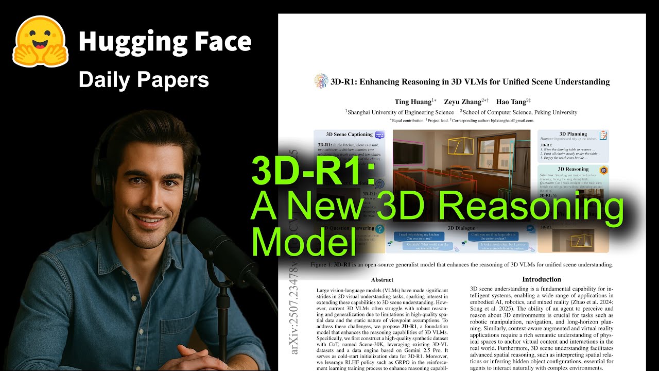Click the green overlay text "A New 3D Reasoning"
The width and height of the screenshot is (659, 371).
coord(438,206)
